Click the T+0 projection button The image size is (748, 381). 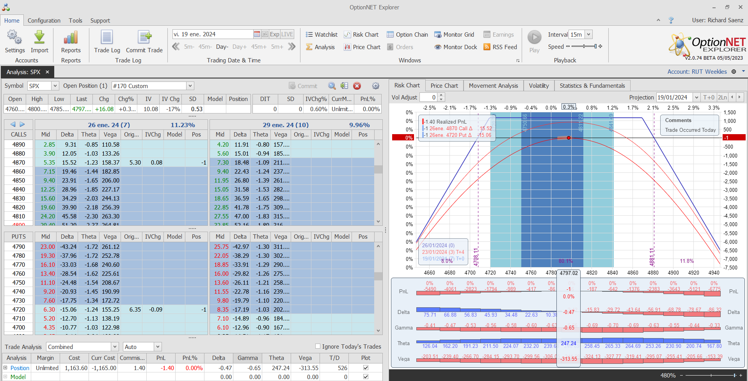[x=709, y=97]
